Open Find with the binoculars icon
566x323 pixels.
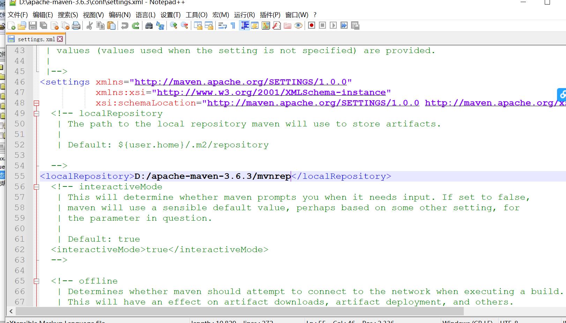[149, 25]
